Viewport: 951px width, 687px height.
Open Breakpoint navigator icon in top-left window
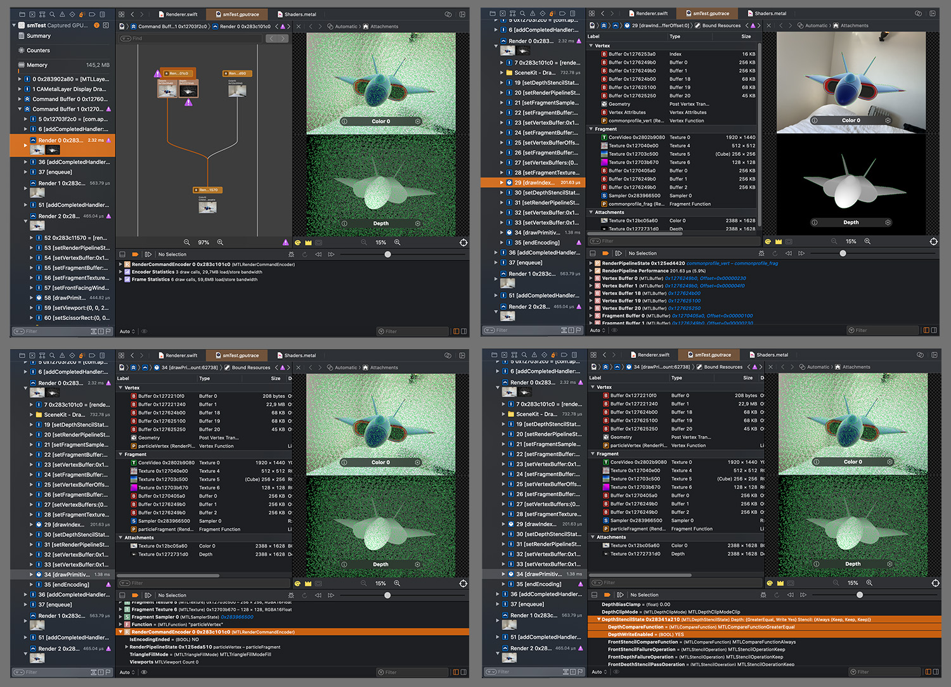(93, 14)
